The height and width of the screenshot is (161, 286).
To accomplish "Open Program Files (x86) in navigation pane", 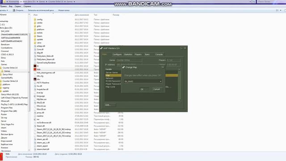I will pos(9,111).
